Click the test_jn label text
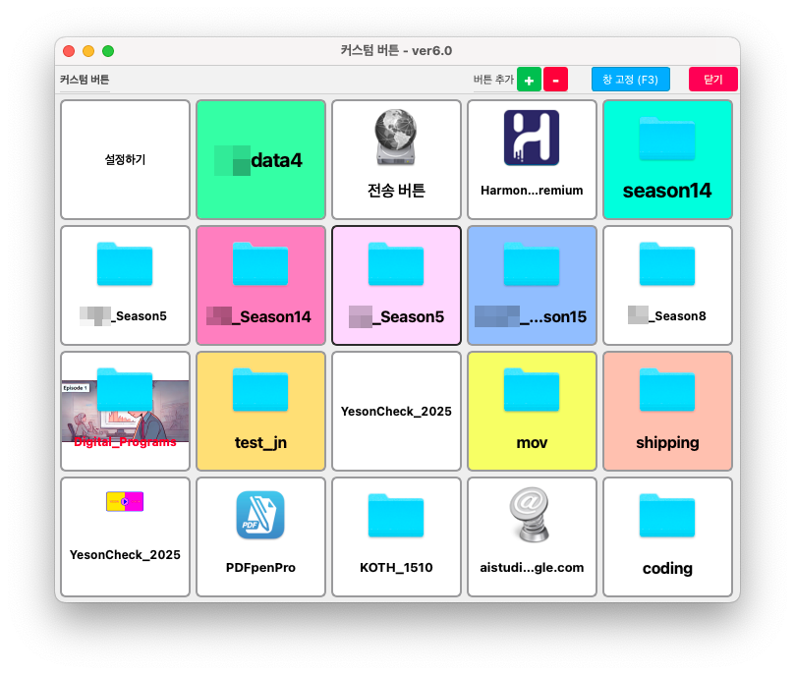 260,443
